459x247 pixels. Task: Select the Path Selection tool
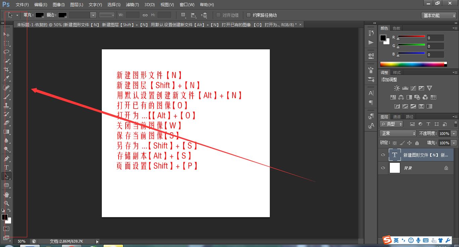[6, 176]
